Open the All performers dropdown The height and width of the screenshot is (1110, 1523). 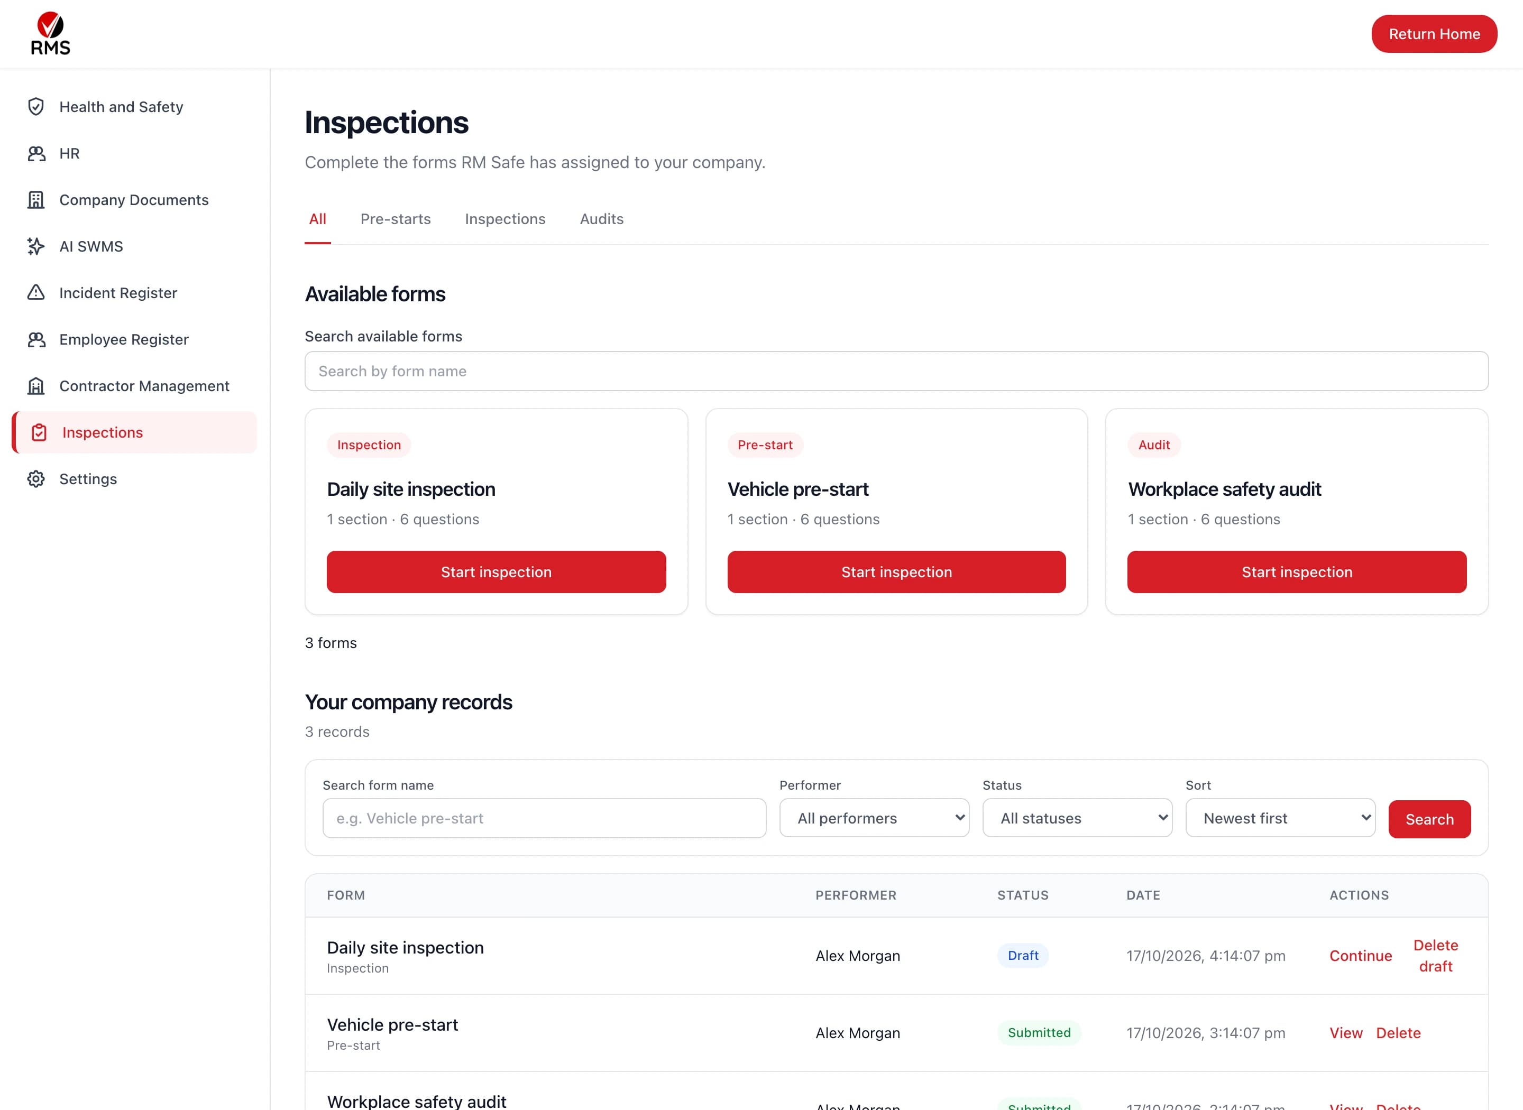[x=874, y=818]
